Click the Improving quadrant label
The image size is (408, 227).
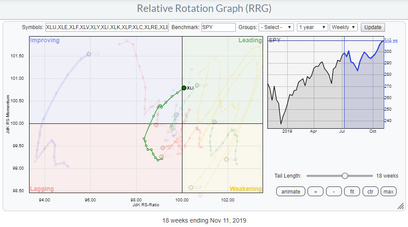pyautogui.click(x=45, y=41)
